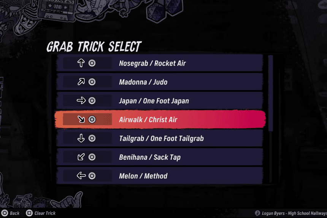Screen dimensions: 327x218
Task: Click the left arrow icon for Melon
Action: [x=81, y=176]
